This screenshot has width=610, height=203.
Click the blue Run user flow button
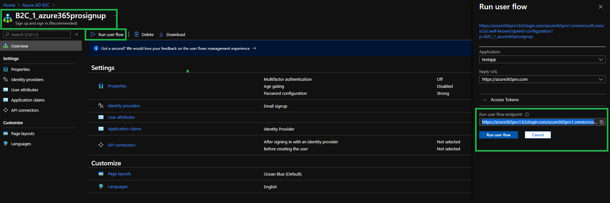coord(498,135)
